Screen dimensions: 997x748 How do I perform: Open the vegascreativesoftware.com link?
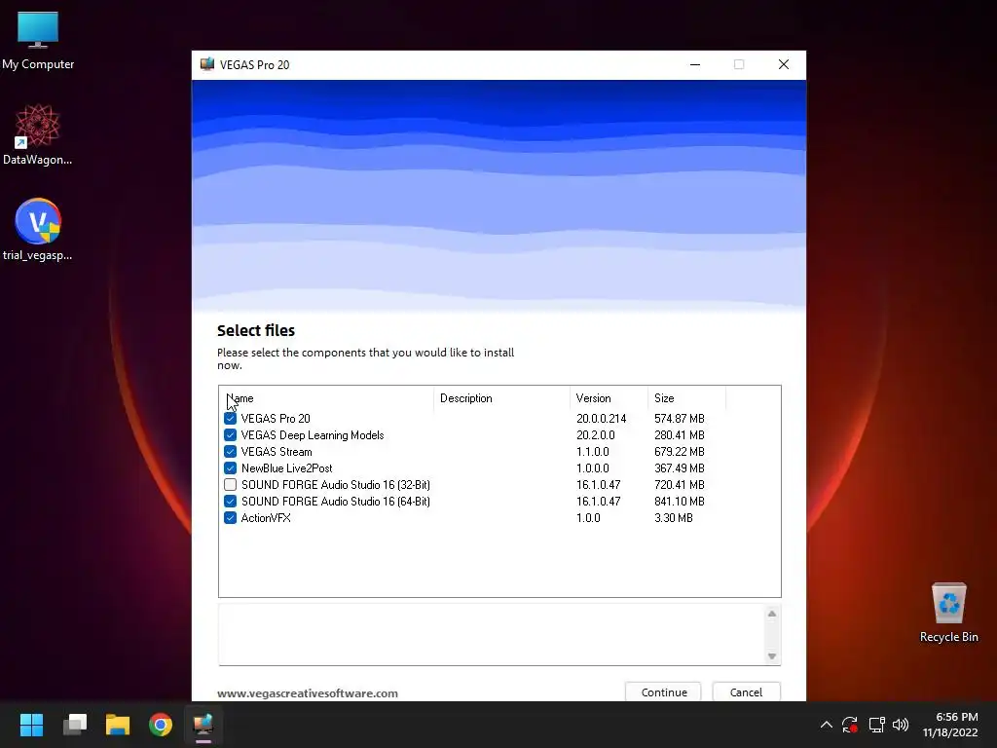click(307, 693)
